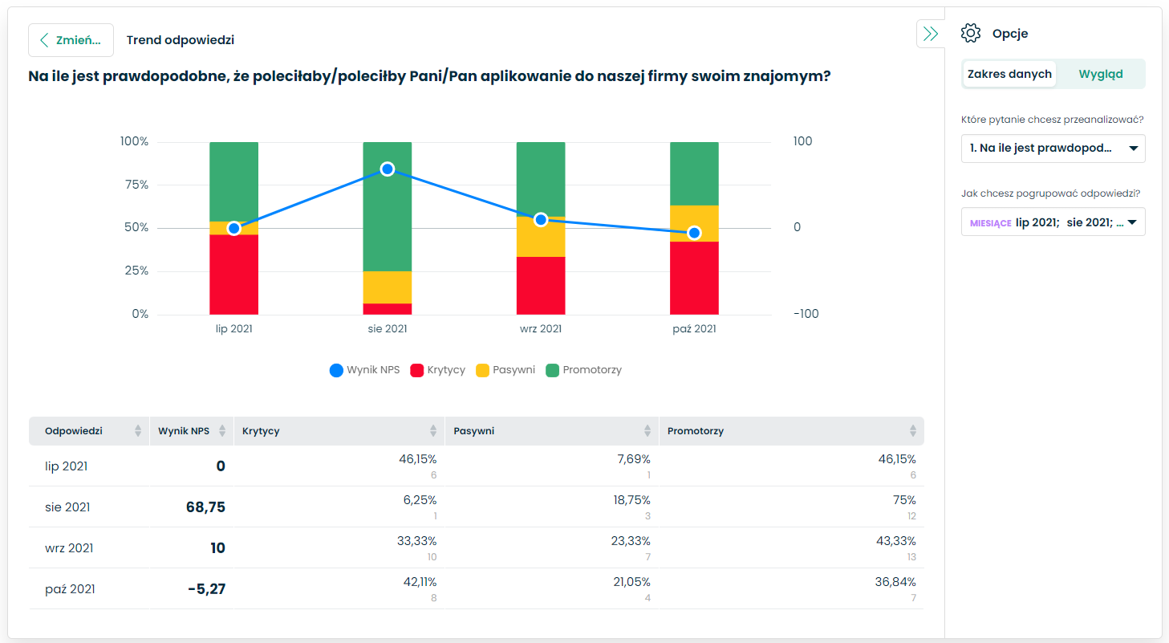
Task: Click the 36,84% Promotorzy cell
Action: (x=895, y=582)
